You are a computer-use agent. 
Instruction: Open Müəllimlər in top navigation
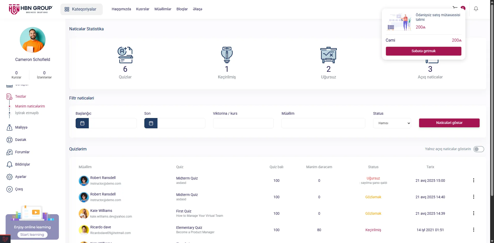pyautogui.click(x=163, y=9)
